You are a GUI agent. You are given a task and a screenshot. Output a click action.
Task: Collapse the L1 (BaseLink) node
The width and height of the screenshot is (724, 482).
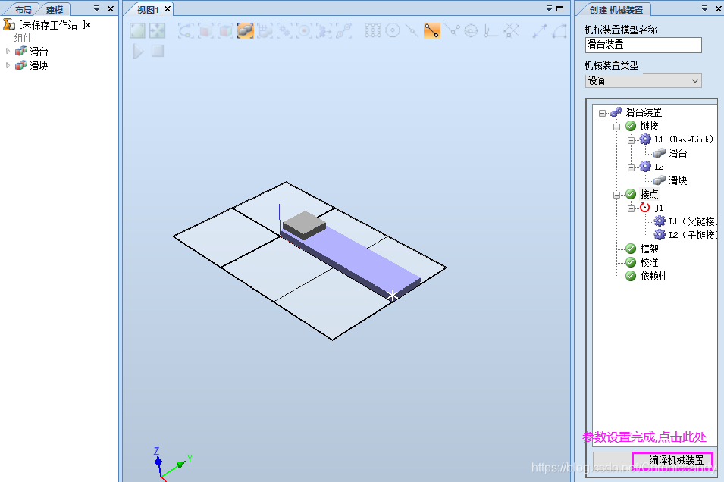(x=631, y=140)
